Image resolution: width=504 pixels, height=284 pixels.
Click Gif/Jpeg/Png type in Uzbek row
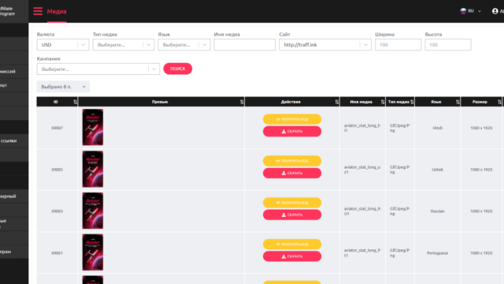pyautogui.click(x=399, y=170)
